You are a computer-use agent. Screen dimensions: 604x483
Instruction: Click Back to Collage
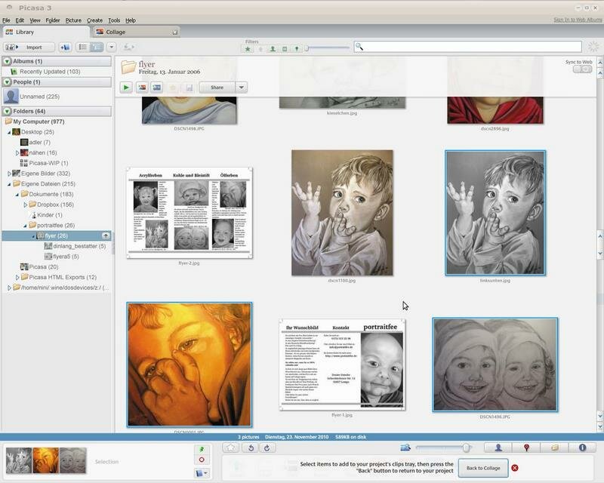[483, 468]
